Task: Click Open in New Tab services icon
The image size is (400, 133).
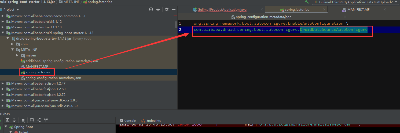Action: 32,120
